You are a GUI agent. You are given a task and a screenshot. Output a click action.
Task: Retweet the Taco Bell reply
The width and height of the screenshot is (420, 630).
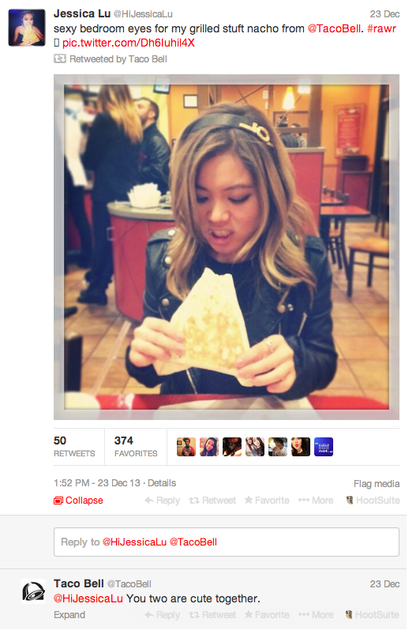(212, 615)
